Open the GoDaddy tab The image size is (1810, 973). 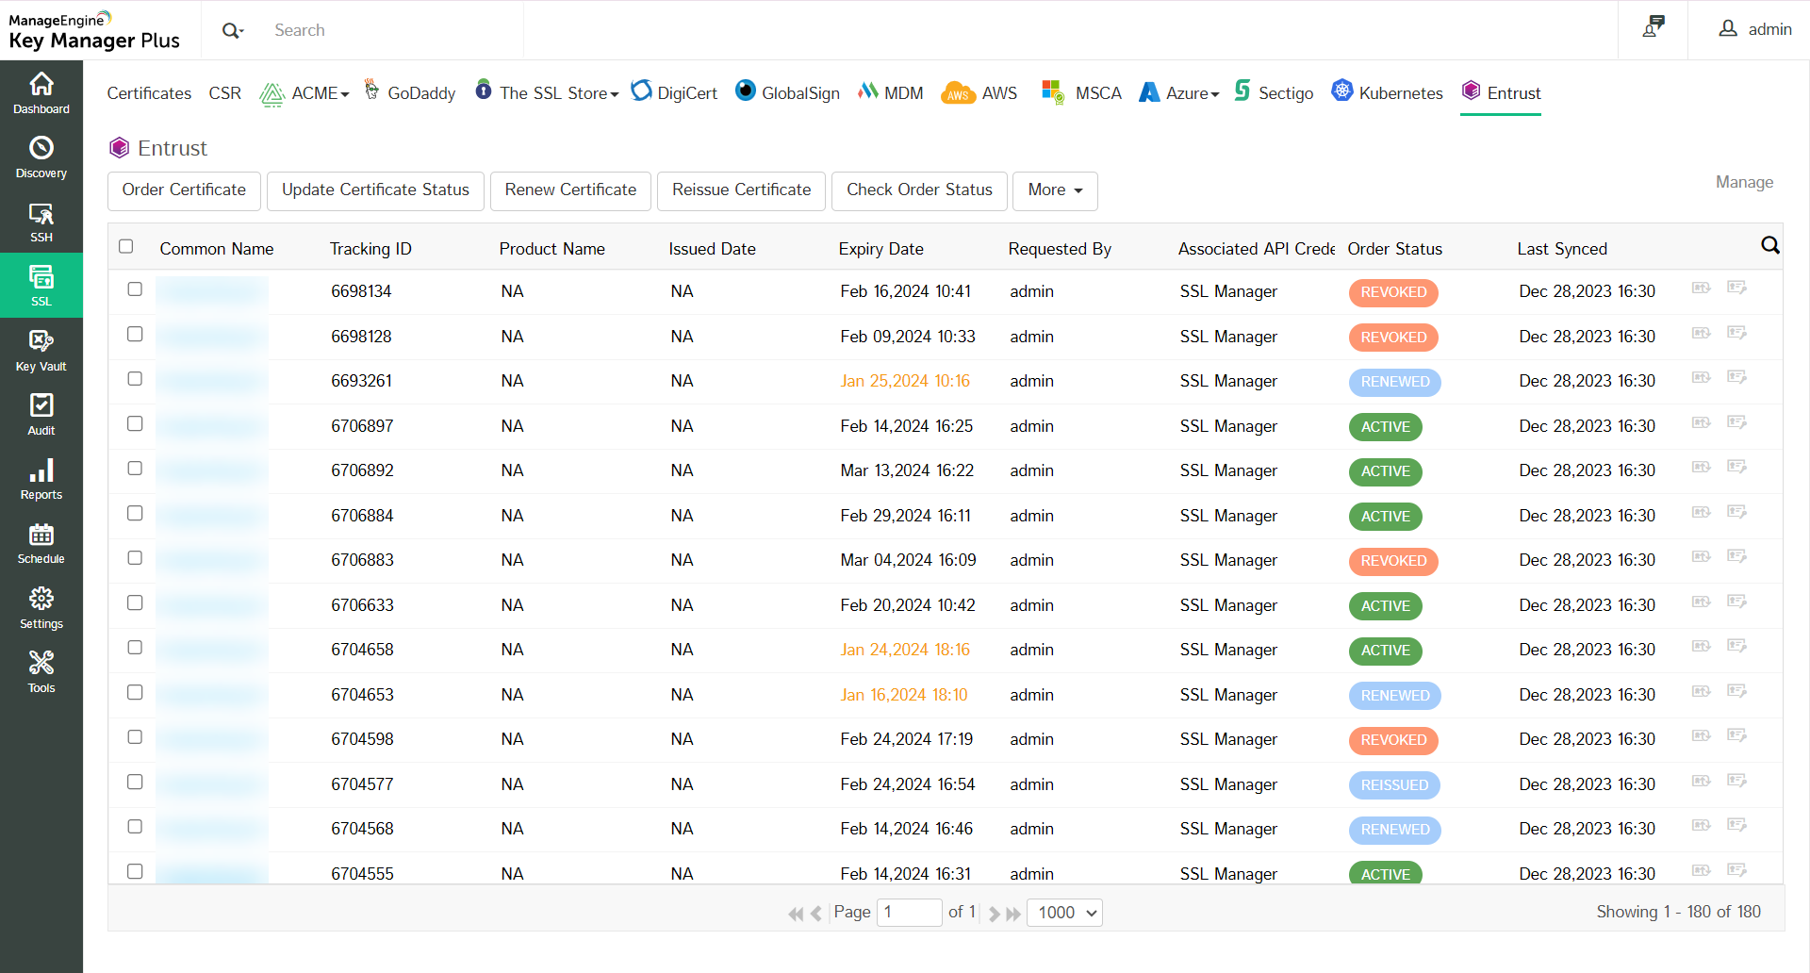409,93
